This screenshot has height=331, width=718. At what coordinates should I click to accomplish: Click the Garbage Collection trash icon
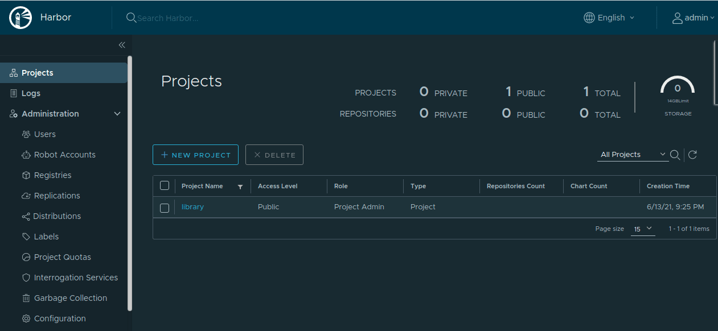(26, 298)
